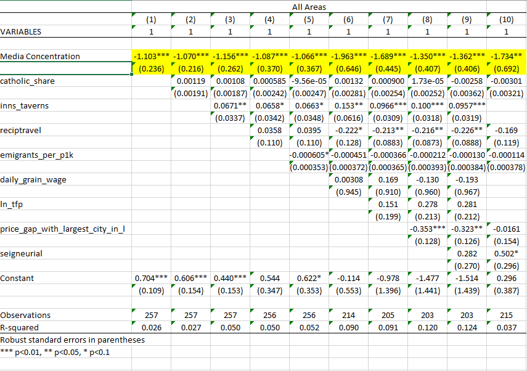This screenshot has height=371, width=527.
Task: Select the 'R-squared' row label
Action: click(x=66, y=327)
